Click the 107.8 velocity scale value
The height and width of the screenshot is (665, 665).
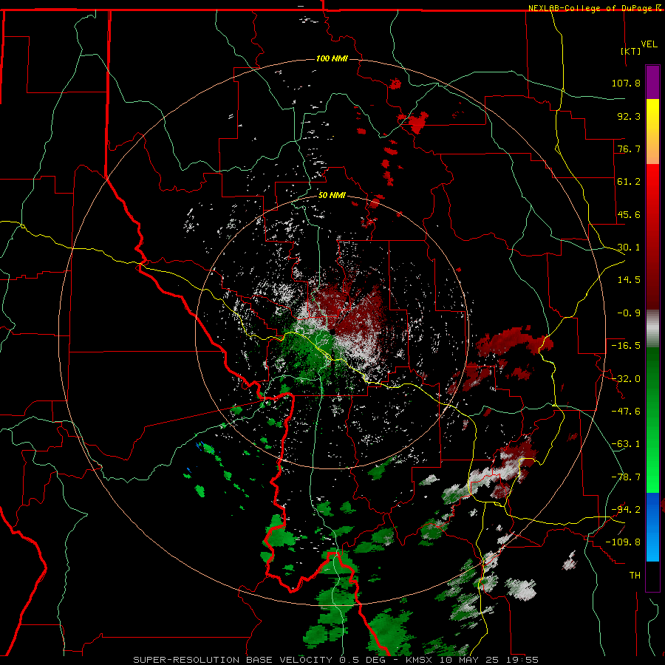(x=626, y=83)
